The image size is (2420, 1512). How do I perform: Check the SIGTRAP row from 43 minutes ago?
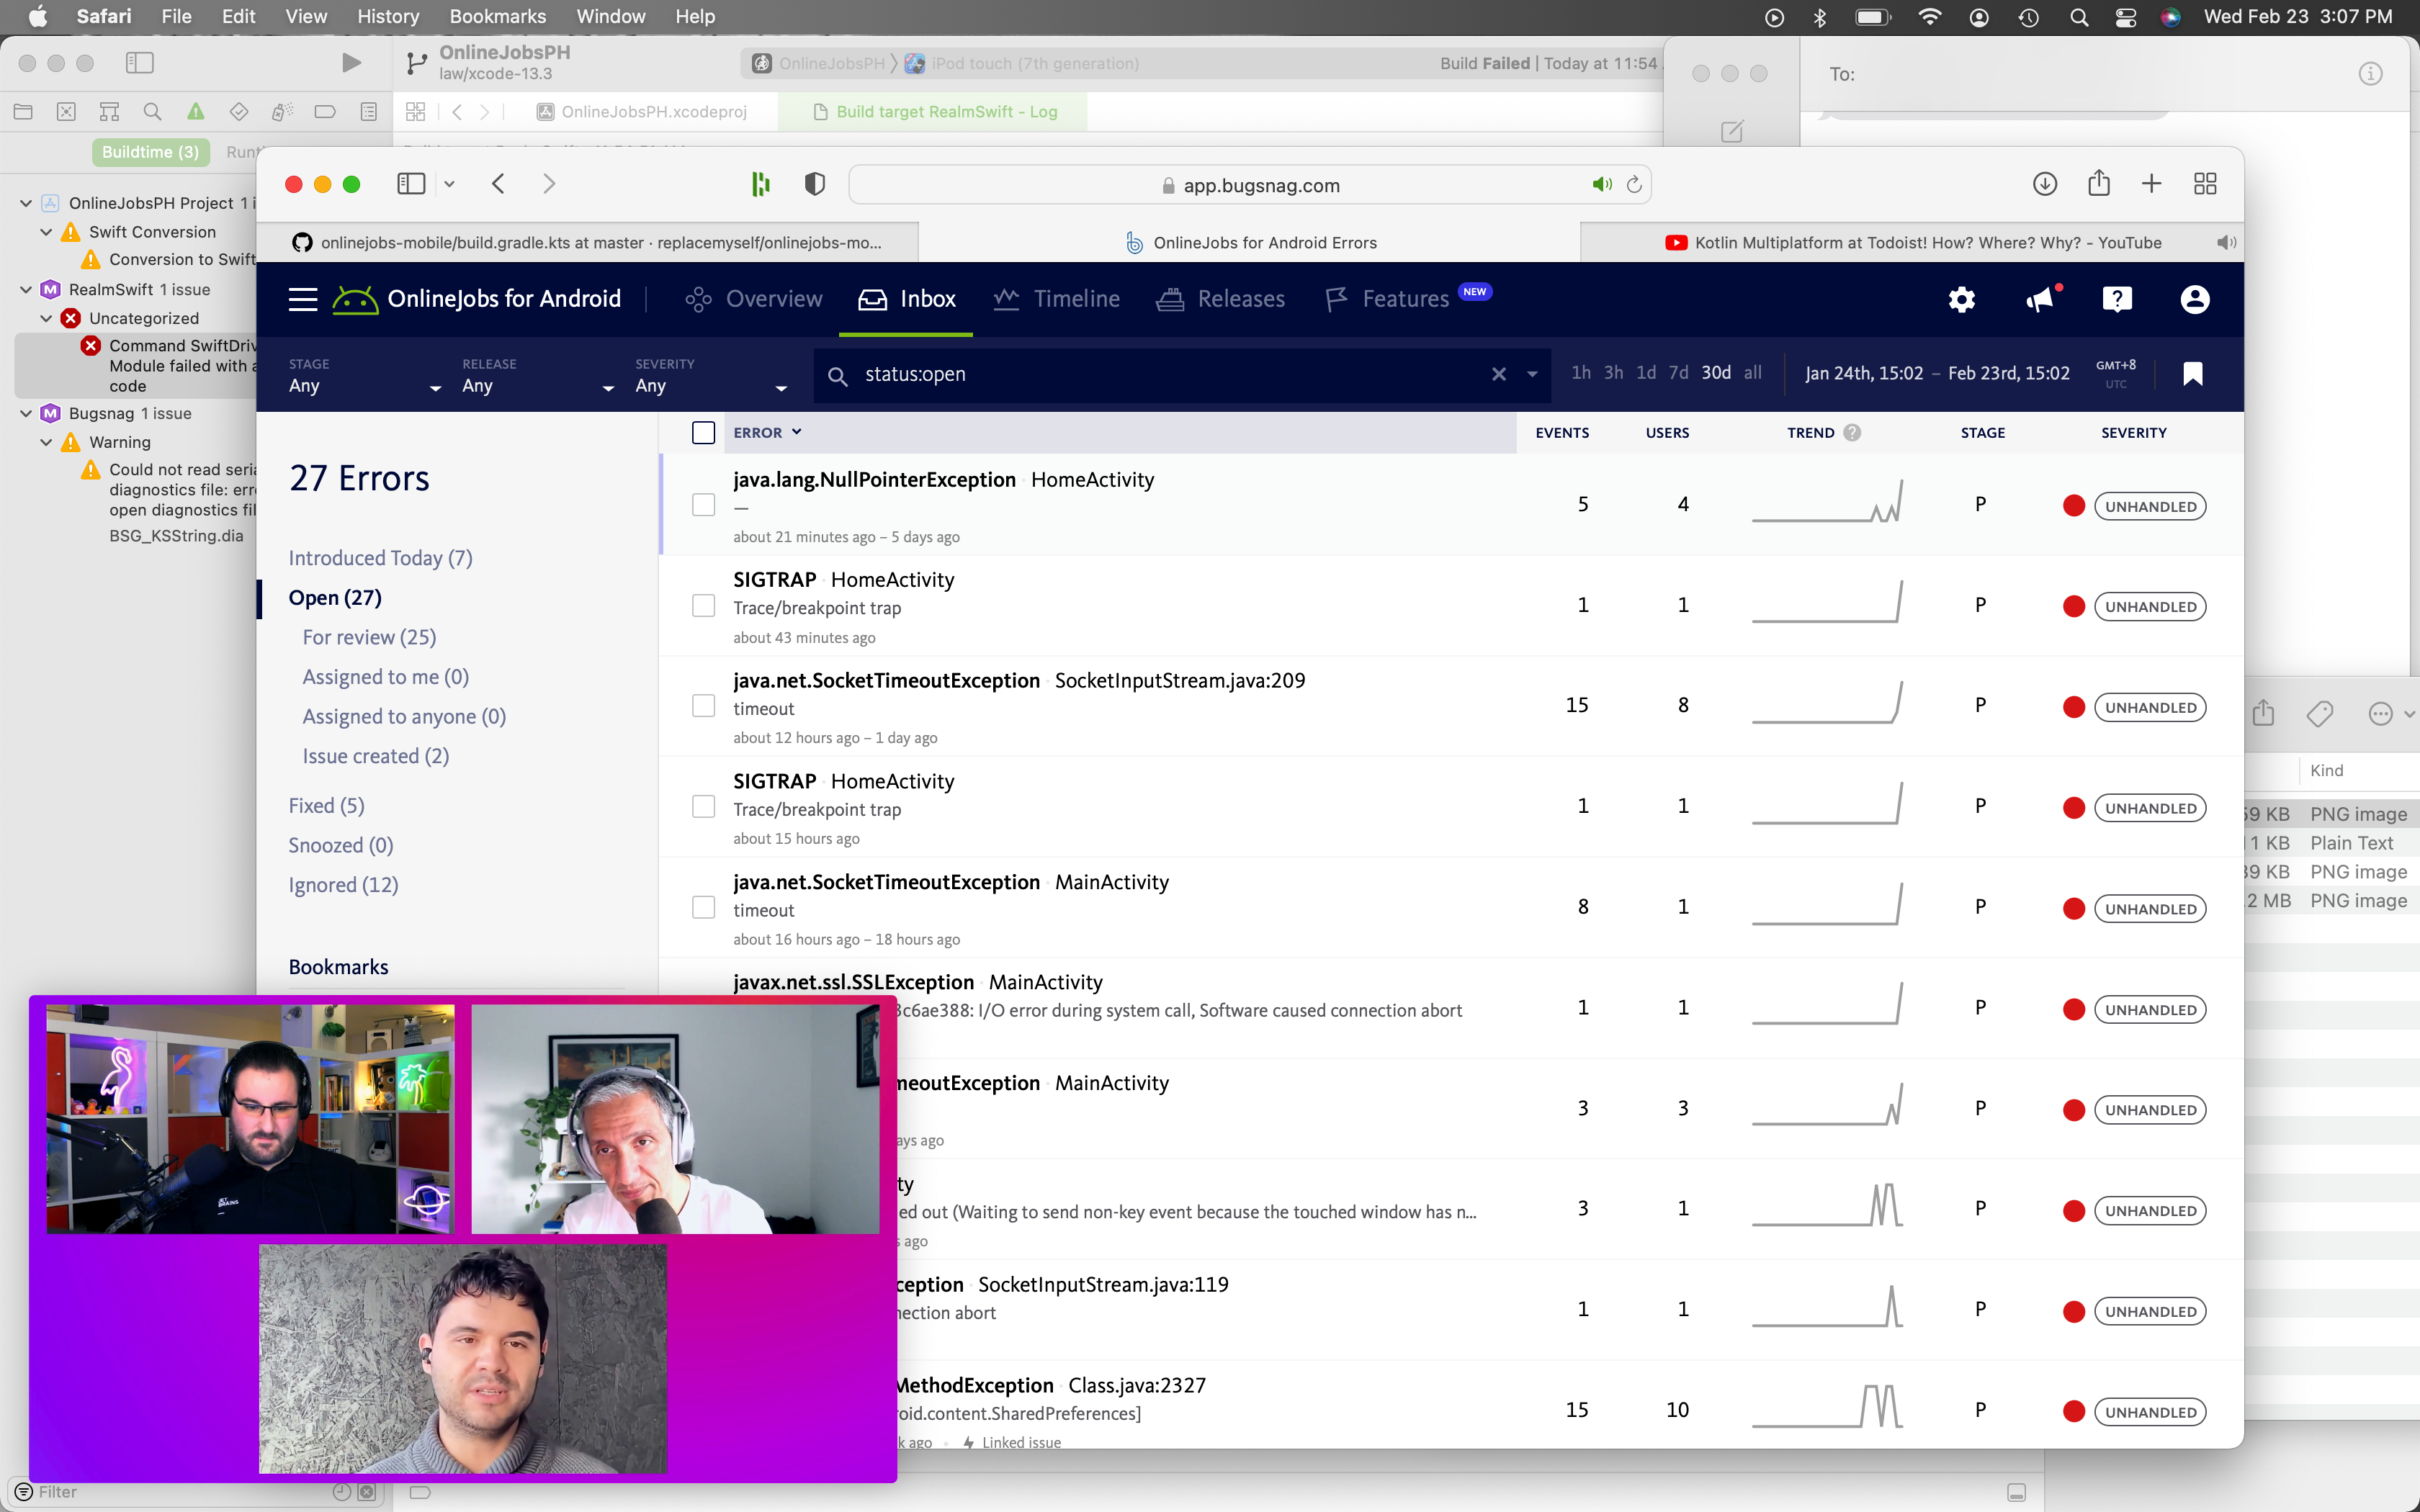[x=703, y=606]
